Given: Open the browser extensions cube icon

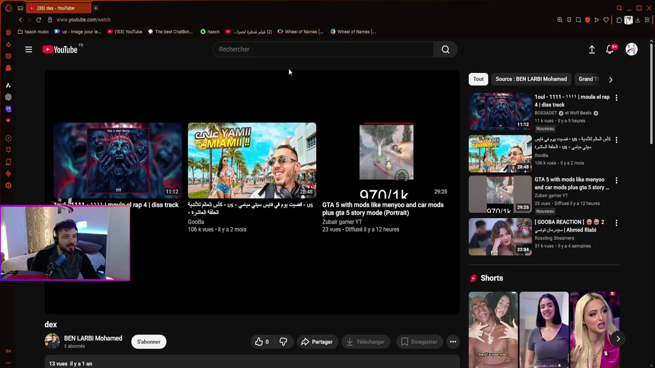Looking at the screenshot, I should pyautogui.click(x=619, y=20).
